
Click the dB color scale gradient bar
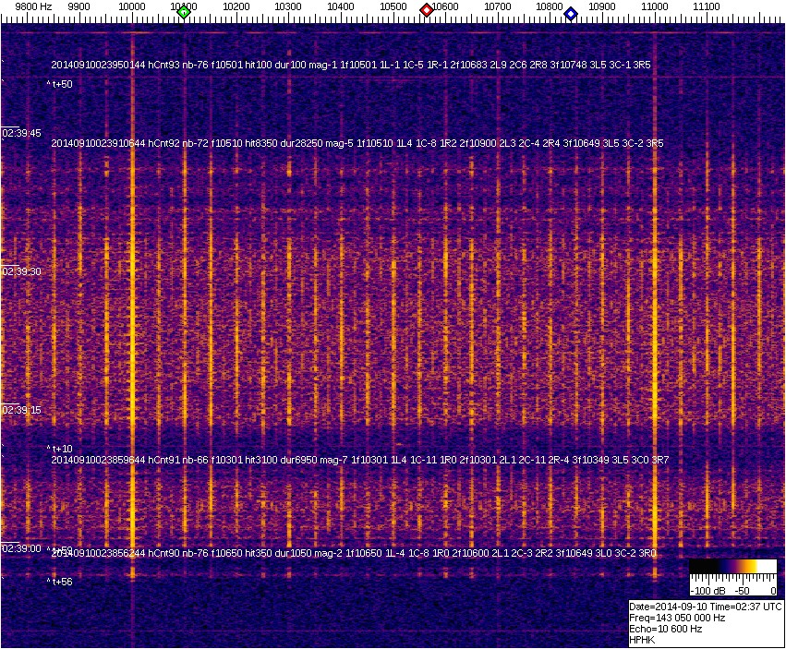pos(734,569)
